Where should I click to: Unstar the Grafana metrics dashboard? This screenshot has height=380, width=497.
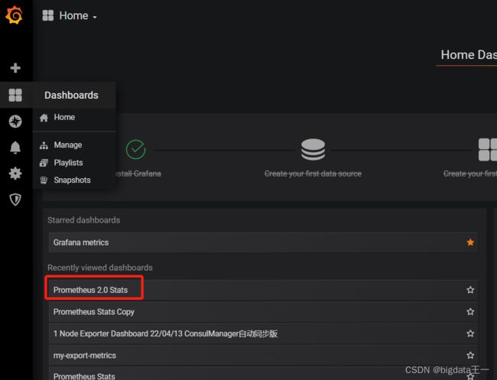pyautogui.click(x=470, y=242)
